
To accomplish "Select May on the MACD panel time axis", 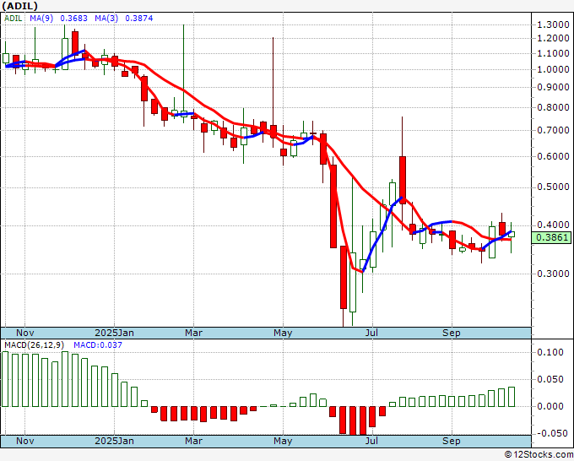I will click(x=283, y=441).
